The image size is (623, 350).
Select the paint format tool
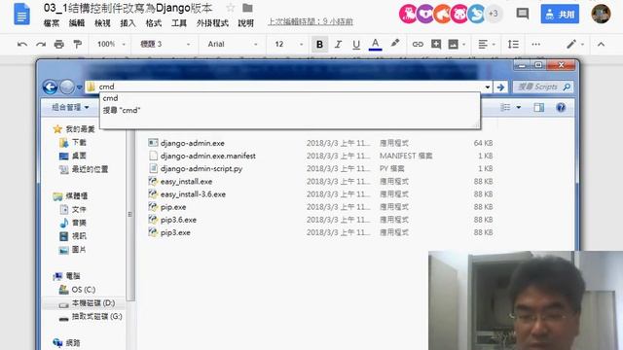(x=78, y=44)
